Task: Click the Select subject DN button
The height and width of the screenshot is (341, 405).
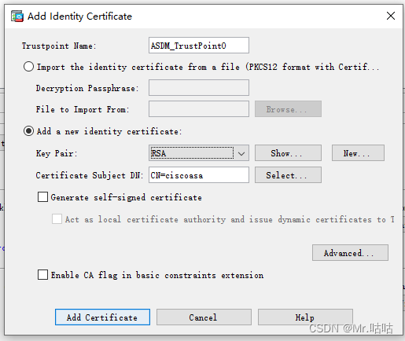Action: pyautogui.click(x=288, y=175)
